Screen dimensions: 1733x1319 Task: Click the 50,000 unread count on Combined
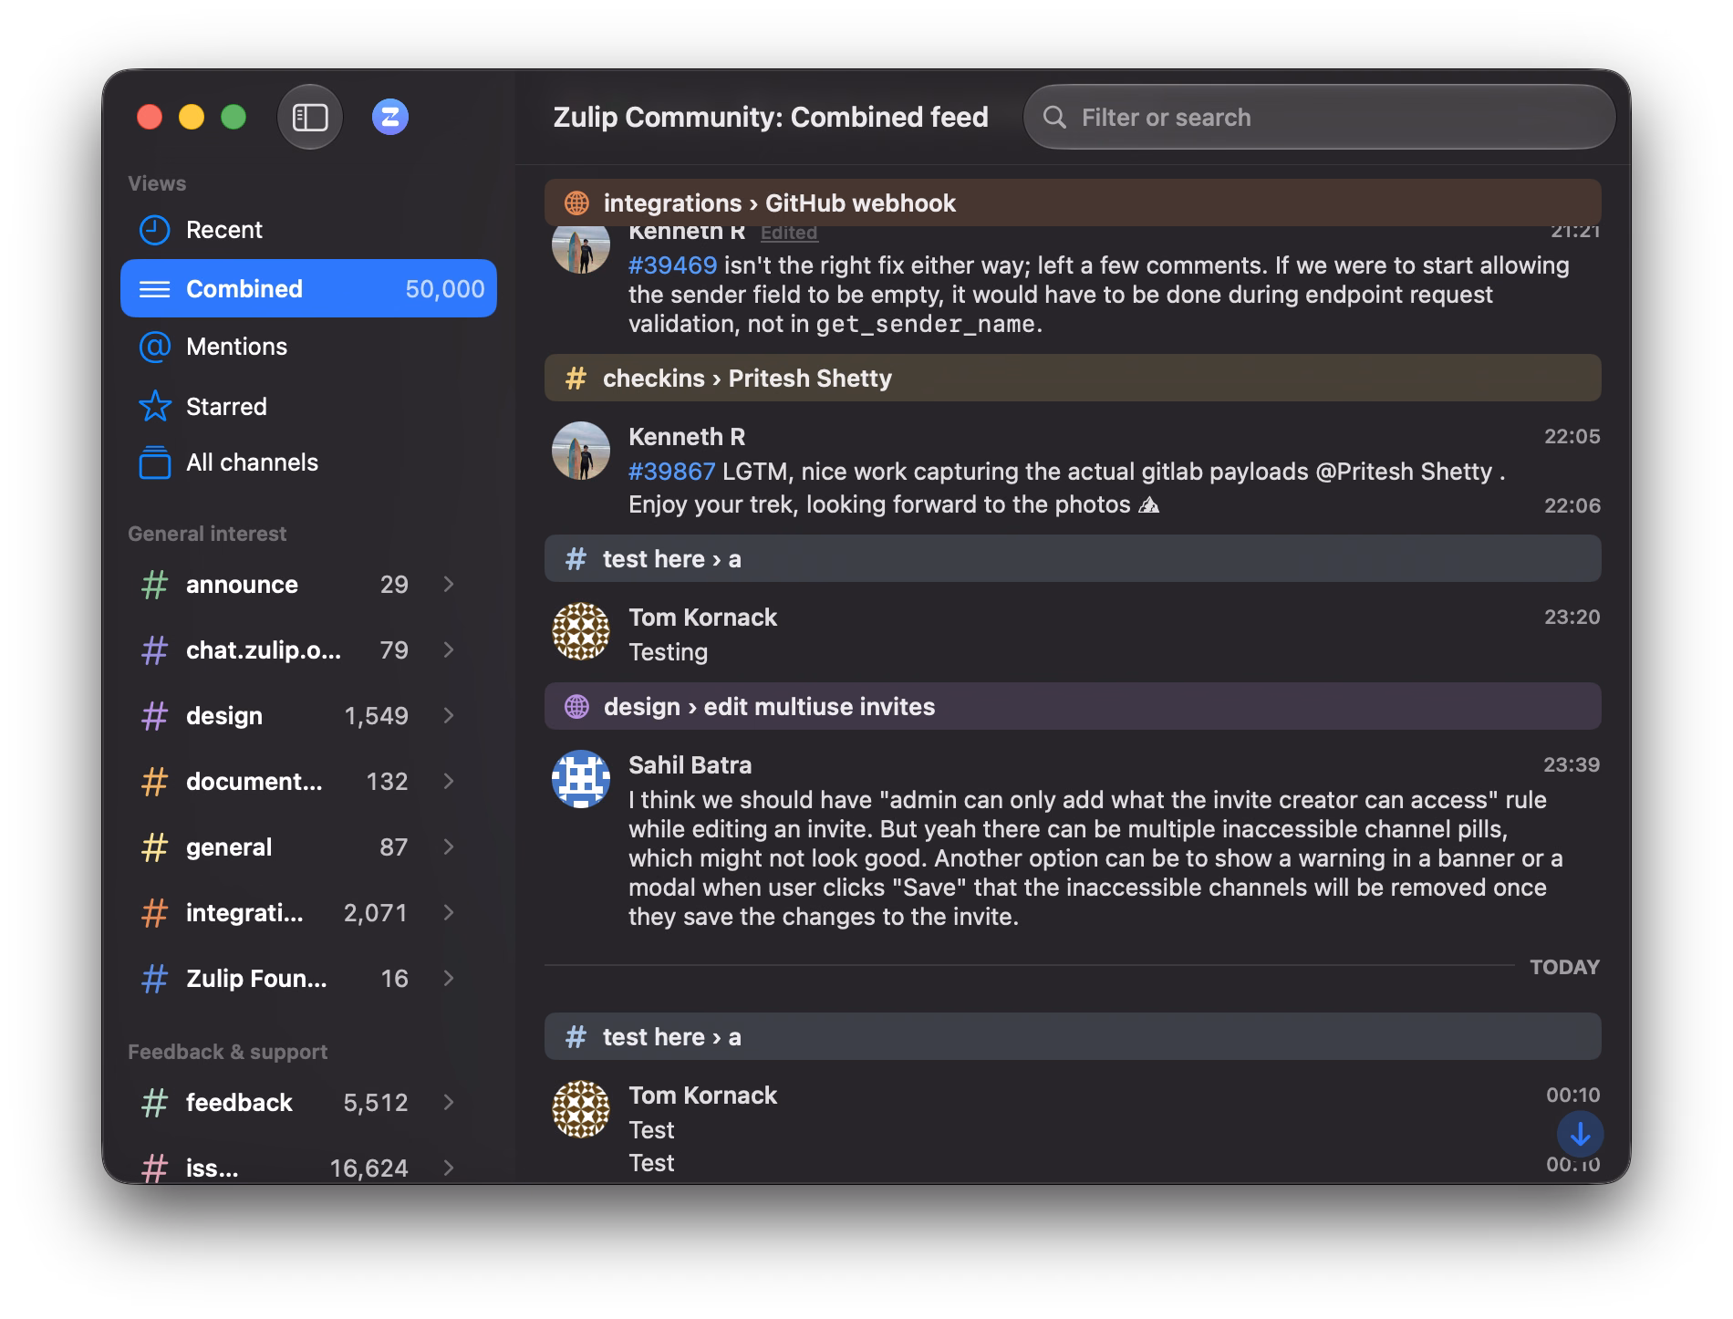pos(445,289)
